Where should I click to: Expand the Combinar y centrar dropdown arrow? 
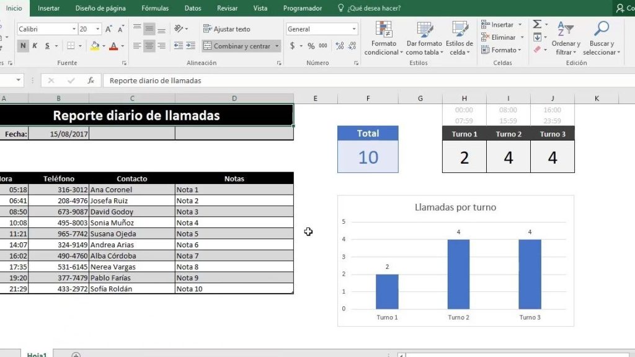click(x=277, y=46)
